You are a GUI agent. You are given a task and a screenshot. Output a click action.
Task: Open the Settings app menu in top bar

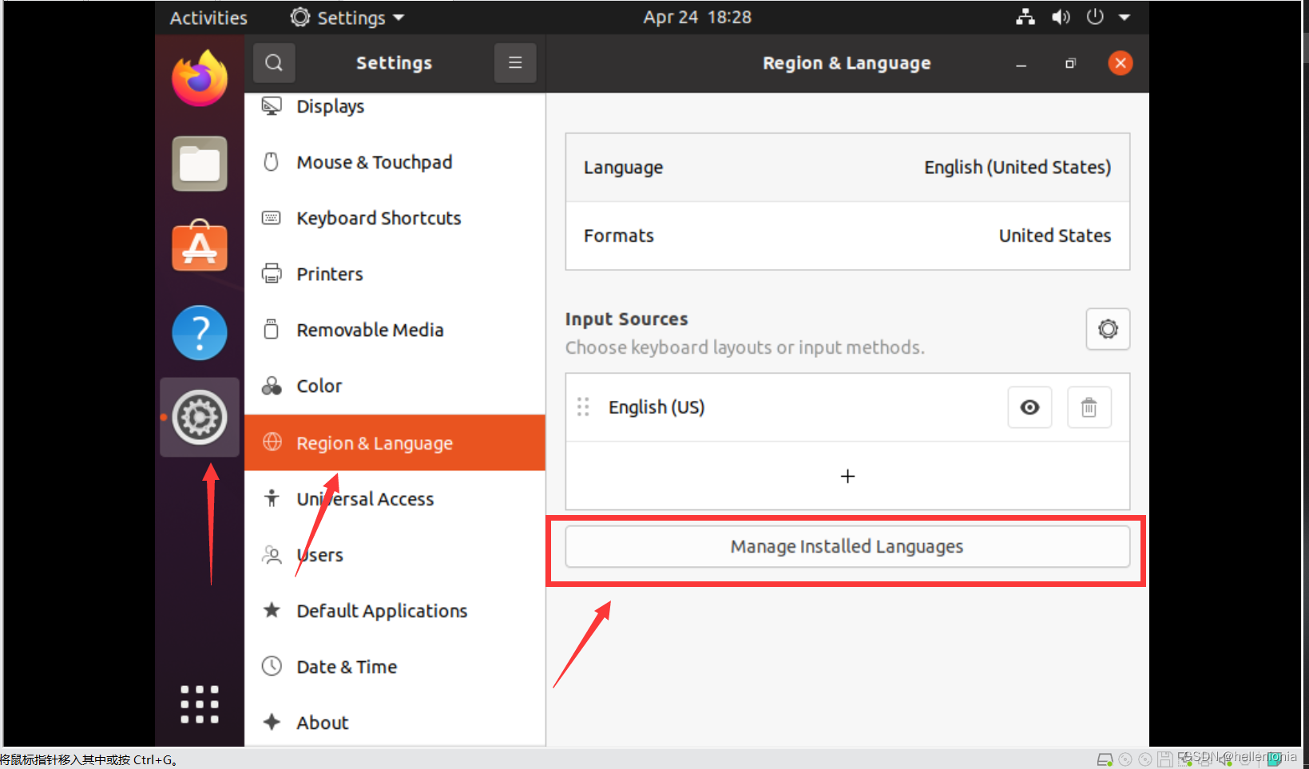pos(346,17)
